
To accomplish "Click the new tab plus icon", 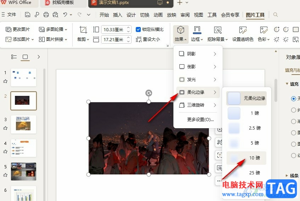I will pyautogui.click(x=180, y=3).
